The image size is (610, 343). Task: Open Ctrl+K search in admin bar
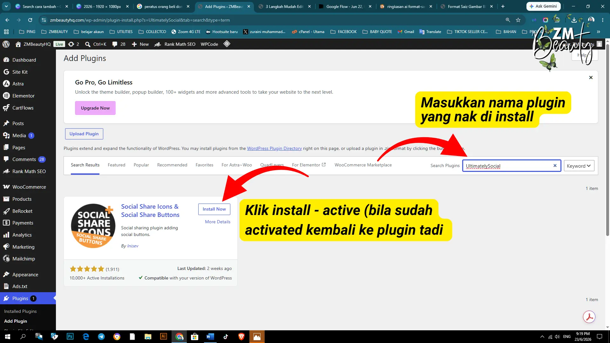[96, 44]
